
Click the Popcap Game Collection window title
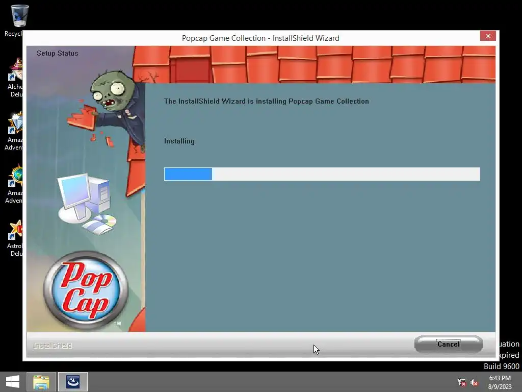pos(260,38)
